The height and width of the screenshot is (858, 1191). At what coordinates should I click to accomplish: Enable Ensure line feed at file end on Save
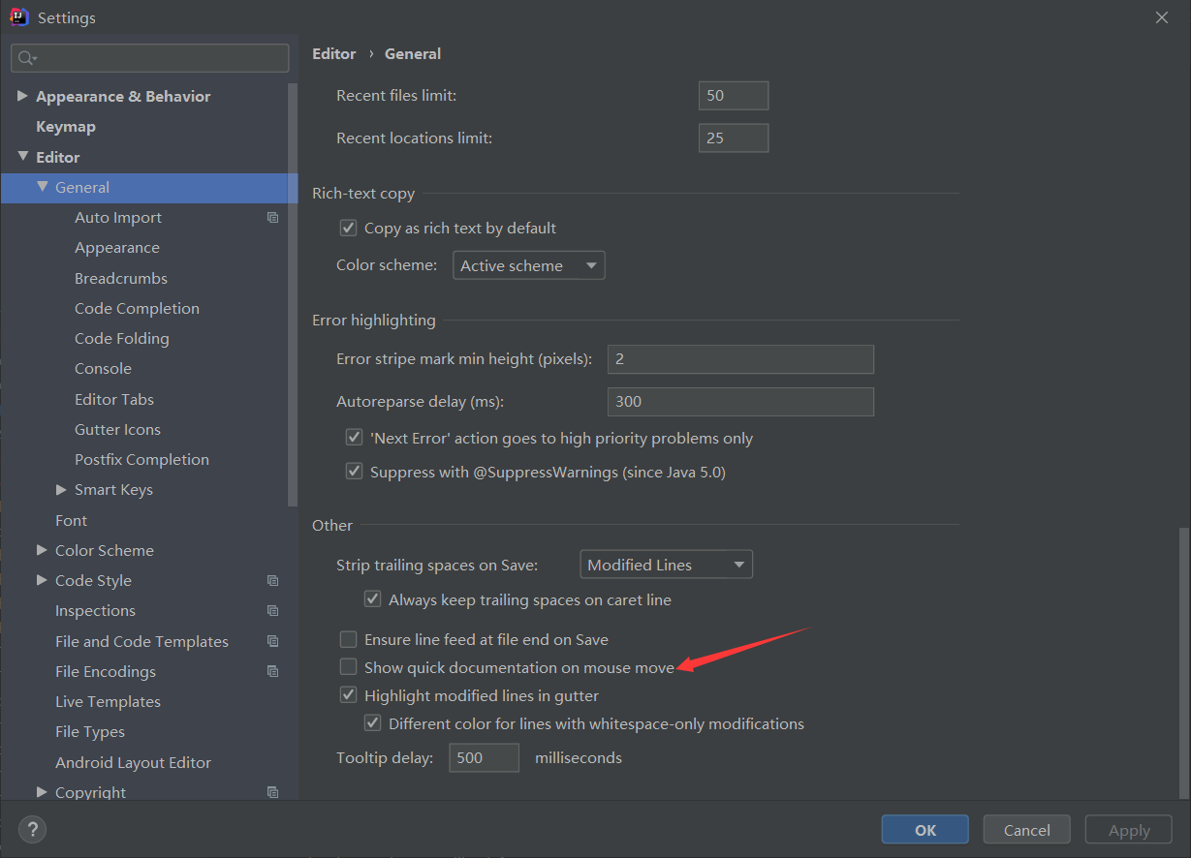point(349,639)
